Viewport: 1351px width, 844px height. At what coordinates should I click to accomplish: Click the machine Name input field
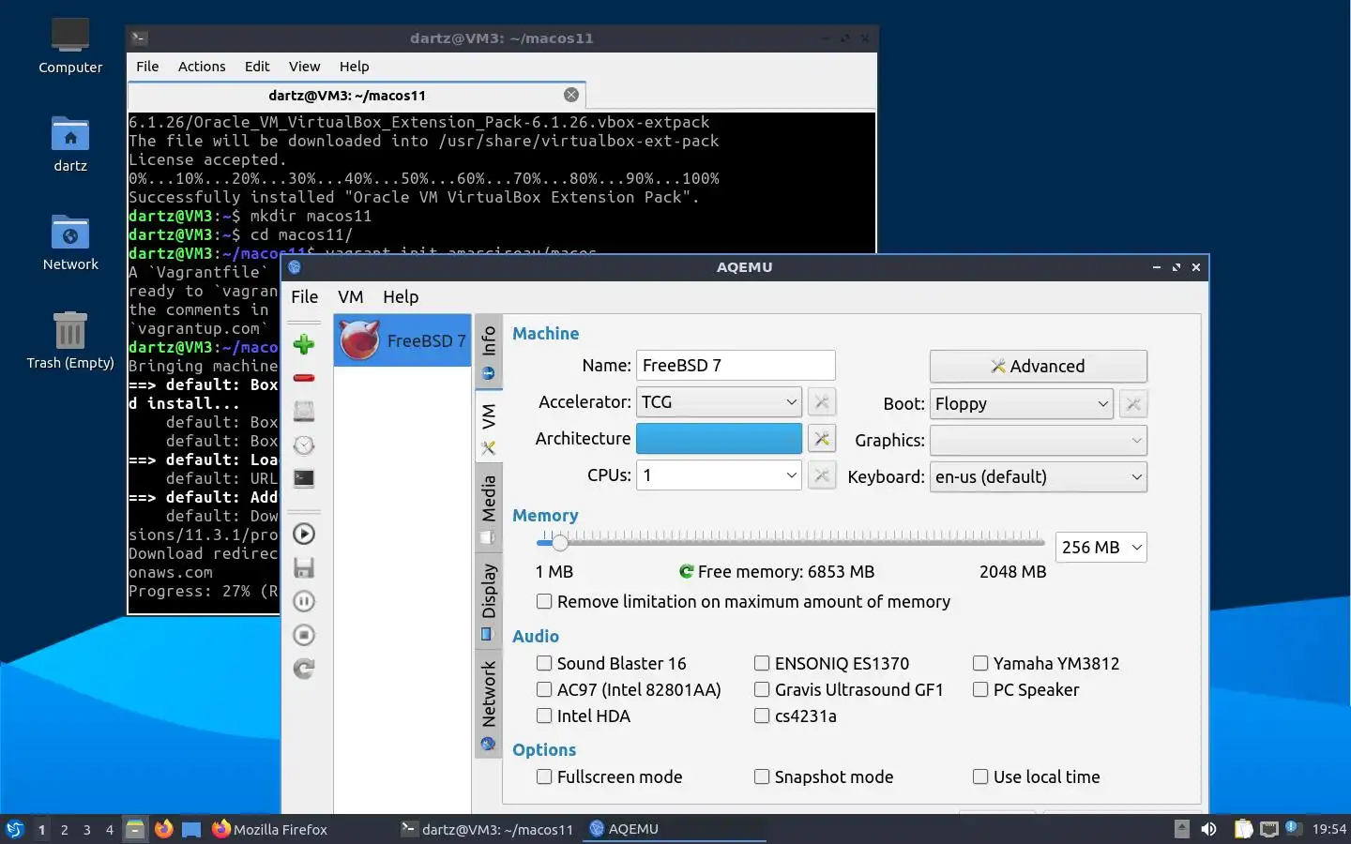point(736,366)
